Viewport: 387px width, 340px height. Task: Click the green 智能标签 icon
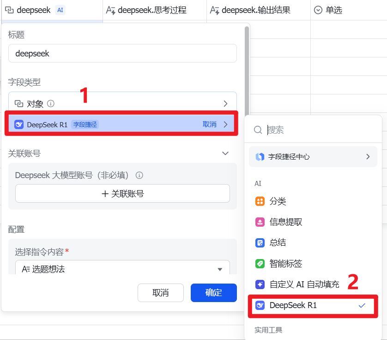click(x=260, y=263)
